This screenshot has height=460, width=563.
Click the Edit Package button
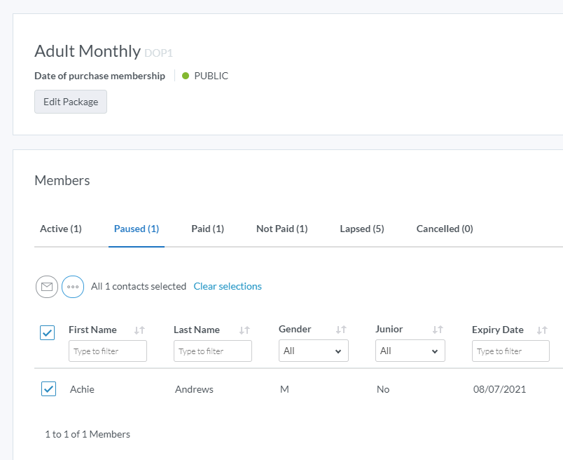[x=71, y=102]
